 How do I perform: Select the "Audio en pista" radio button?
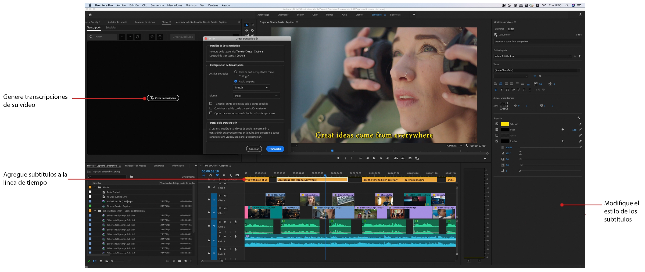pyautogui.click(x=236, y=81)
